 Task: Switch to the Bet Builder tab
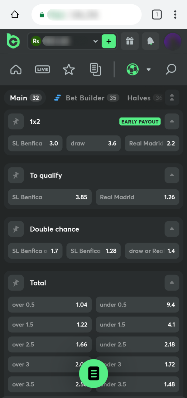(85, 98)
